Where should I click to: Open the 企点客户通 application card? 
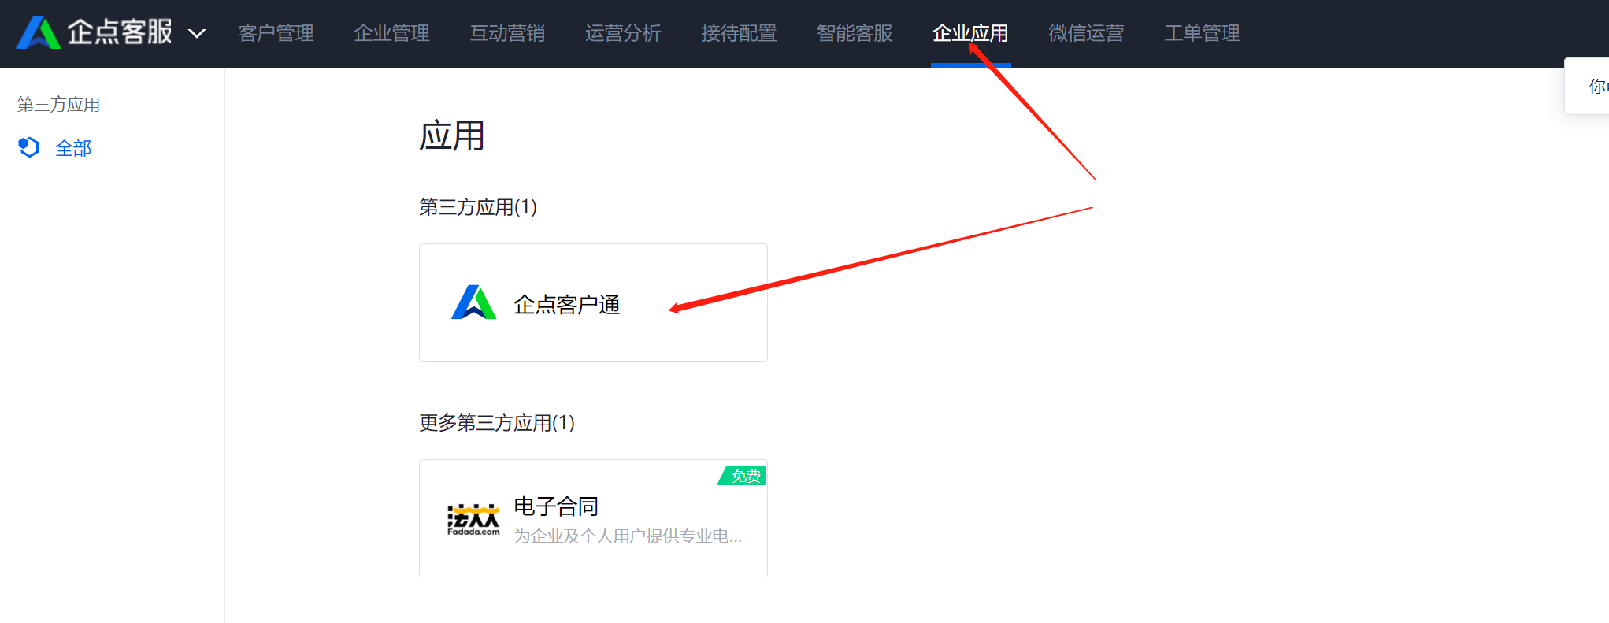(x=593, y=302)
